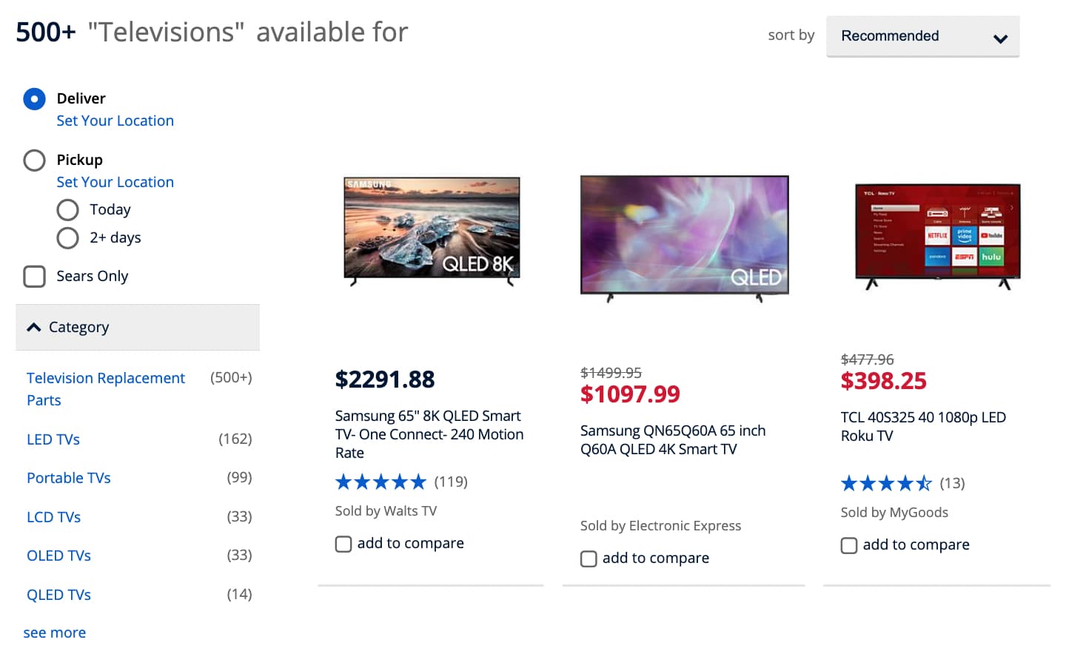
Task: Open the sort by Recommended dropdown
Action: click(922, 36)
